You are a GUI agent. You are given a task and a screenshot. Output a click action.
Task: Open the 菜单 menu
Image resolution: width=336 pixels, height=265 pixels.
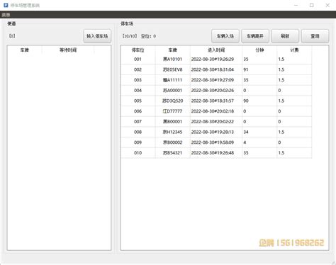point(6,15)
